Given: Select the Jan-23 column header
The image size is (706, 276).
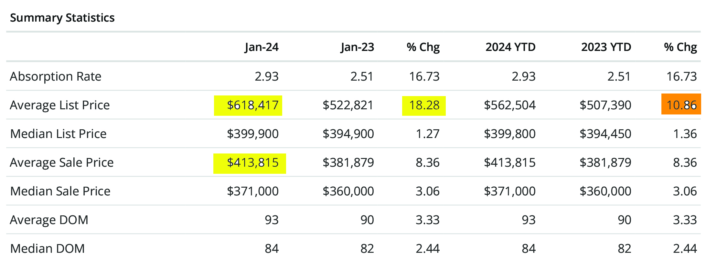Looking at the screenshot, I should 357,47.
